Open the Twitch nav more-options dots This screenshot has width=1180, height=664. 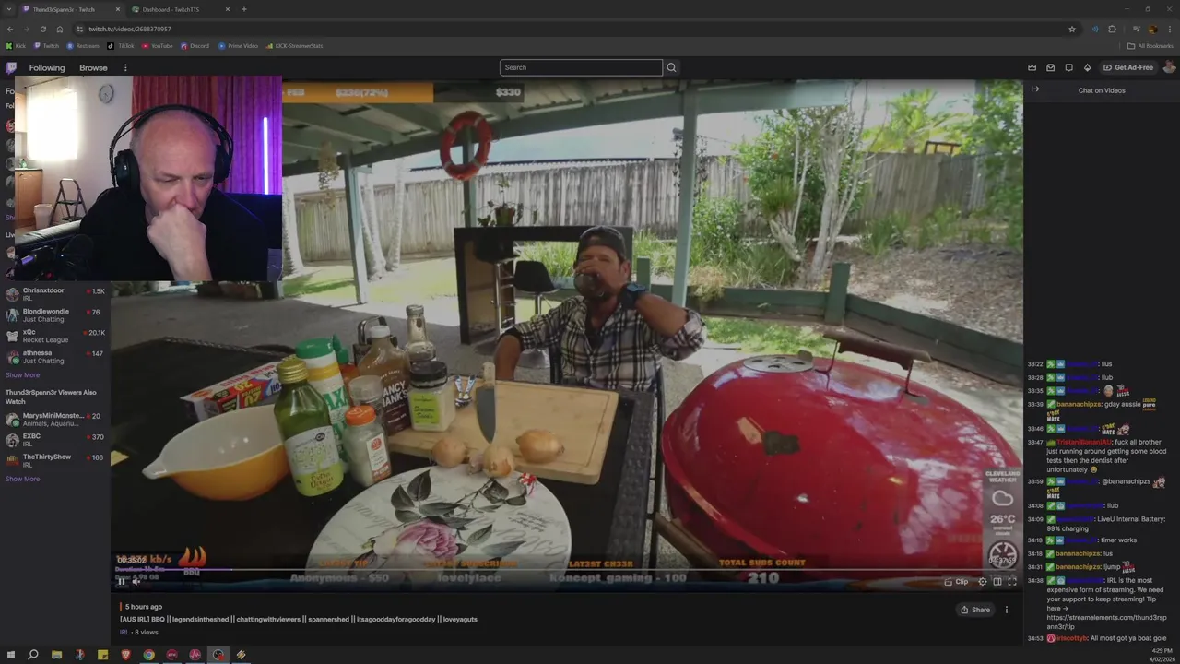[x=125, y=67]
